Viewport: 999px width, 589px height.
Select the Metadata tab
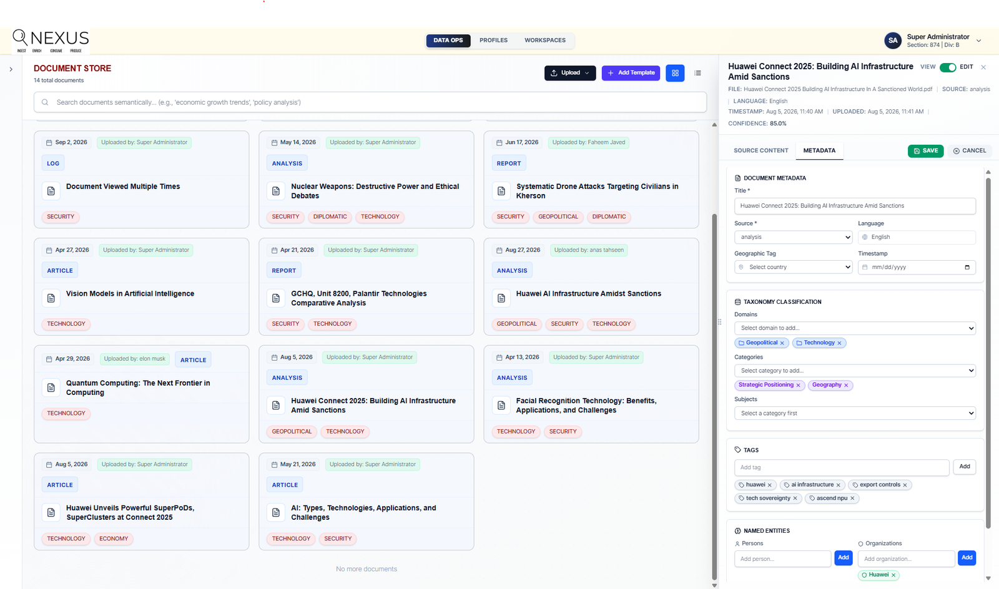click(819, 151)
